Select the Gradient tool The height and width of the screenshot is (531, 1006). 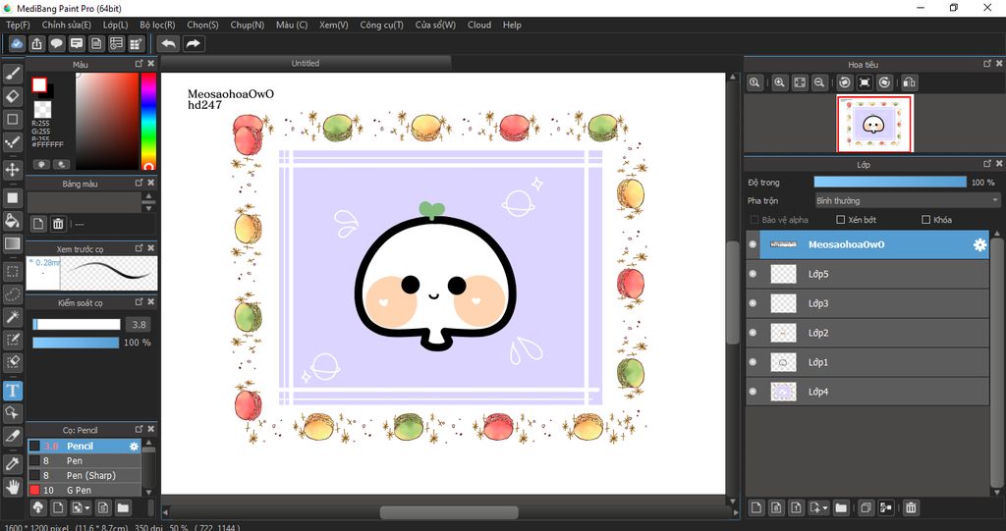pos(12,243)
